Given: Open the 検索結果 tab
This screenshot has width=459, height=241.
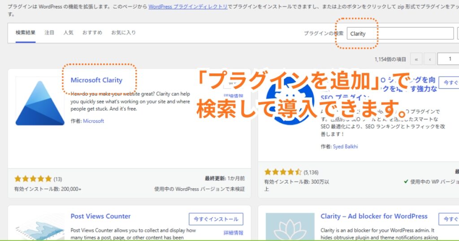Looking at the screenshot, I should 26,32.
